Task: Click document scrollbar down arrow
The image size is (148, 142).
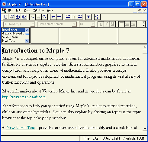Action: 145,129
